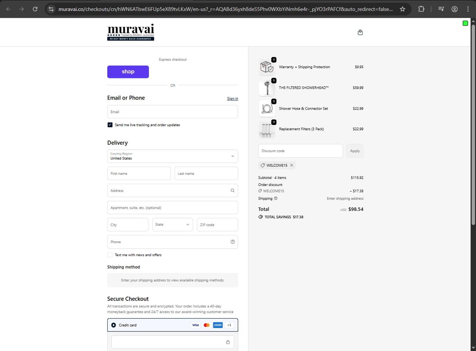Click the Subtotal · 4 items label
476x351 pixels.
click(272, 178)
